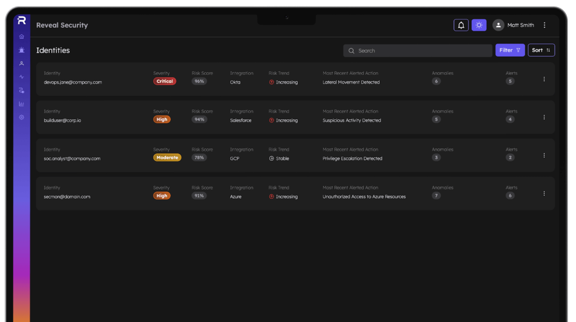Click Alerts count 6 for secmon
The height and width of the screenshot is (322, 576).
point(510,196)
